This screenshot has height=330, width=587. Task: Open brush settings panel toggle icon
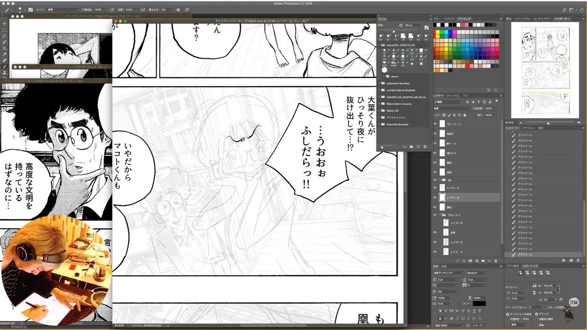(x=427, y=27)
